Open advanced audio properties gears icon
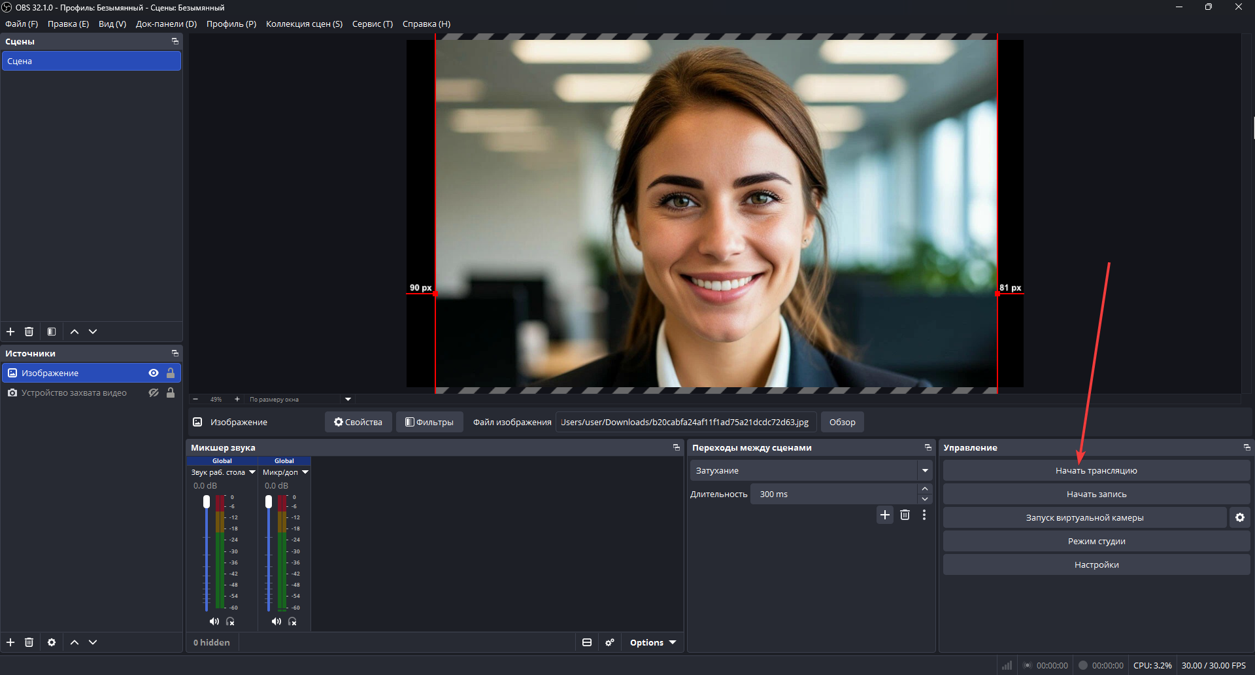The image size is (1255, 675). coord(610,642)
